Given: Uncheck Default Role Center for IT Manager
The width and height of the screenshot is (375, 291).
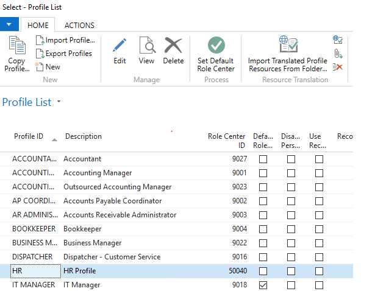Looking at the screenshot, I should click(x=263, y=285).
